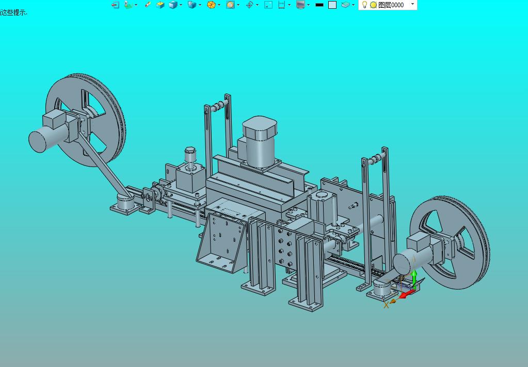Click the red axis arrow of triad

(407, 294)
